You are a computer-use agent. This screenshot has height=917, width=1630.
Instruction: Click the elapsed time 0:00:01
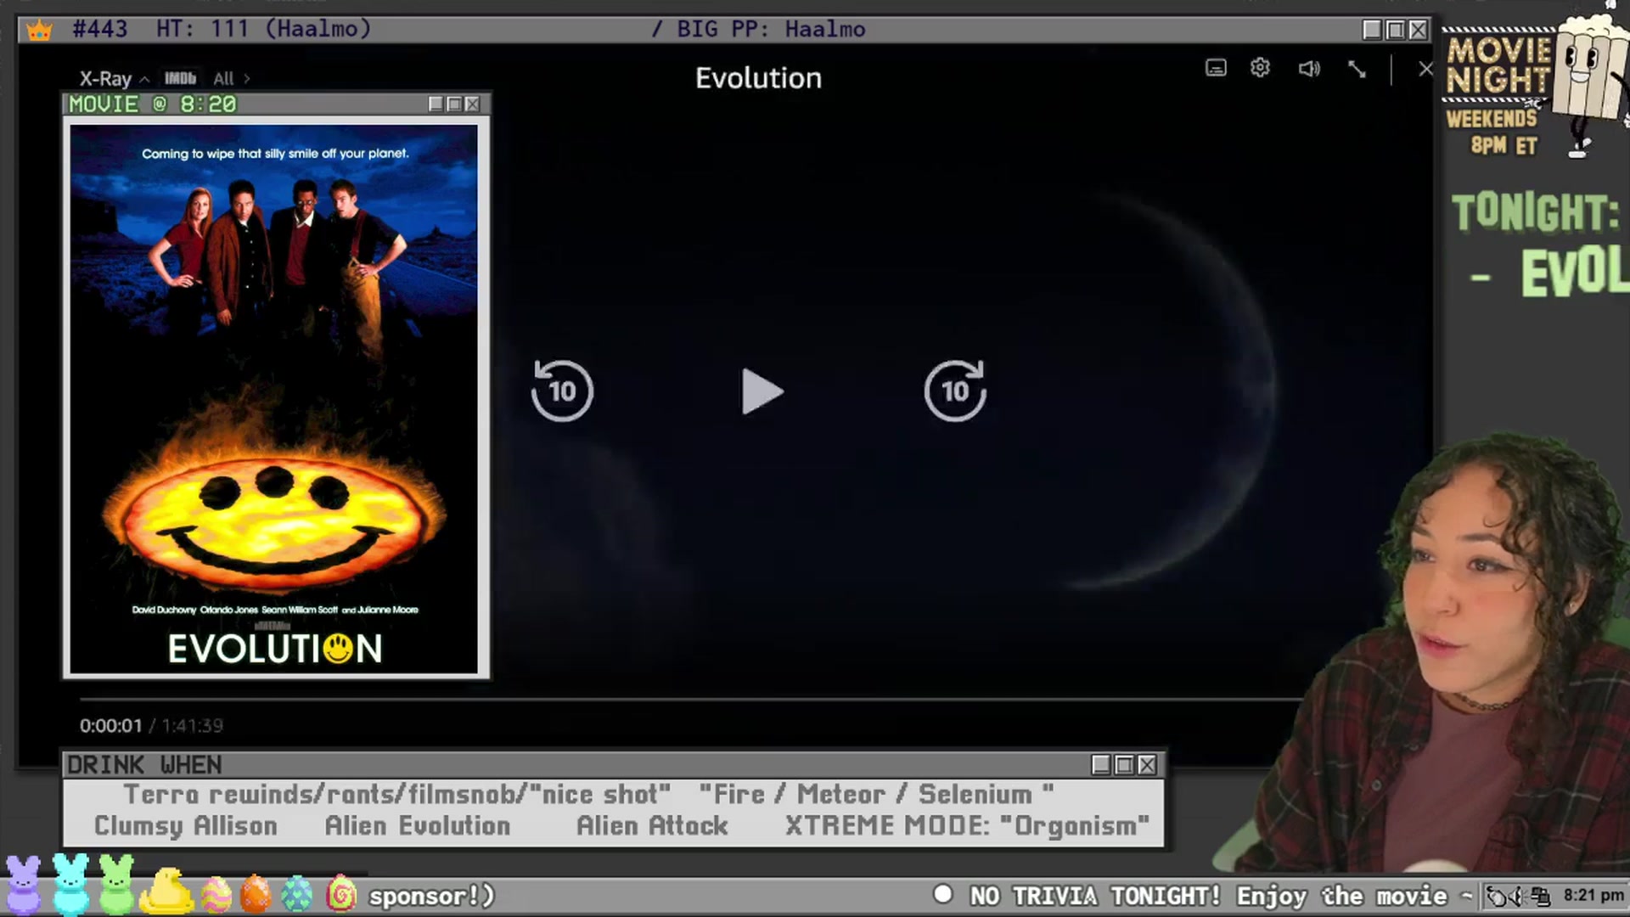click(x=111, y=726)
